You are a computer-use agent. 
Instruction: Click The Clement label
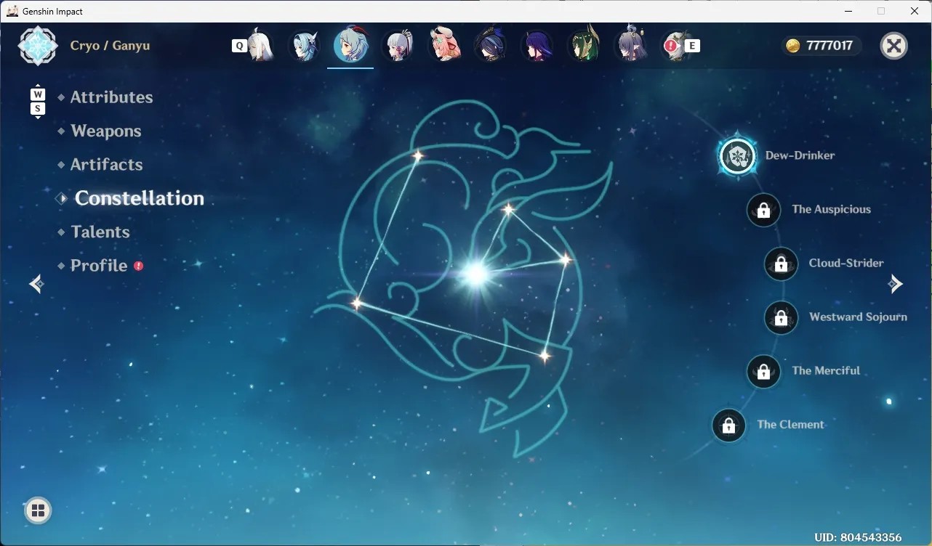click(x=790, y=425)
